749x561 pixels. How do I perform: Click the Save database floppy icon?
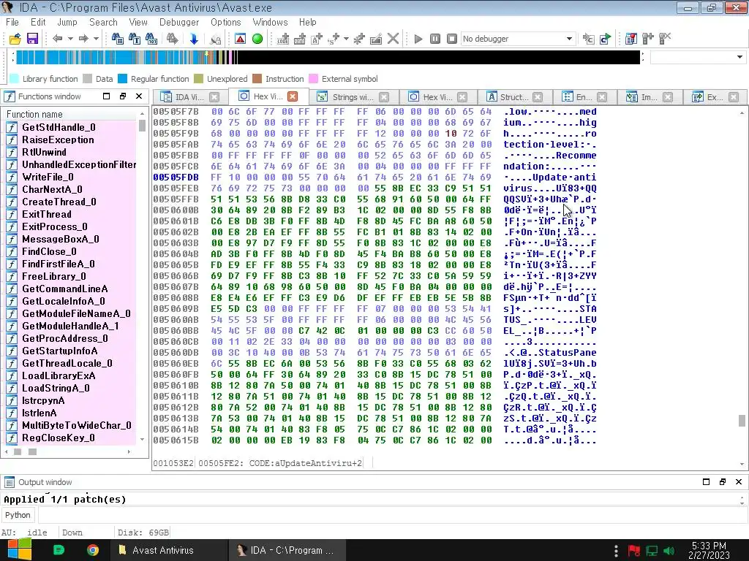32,39
